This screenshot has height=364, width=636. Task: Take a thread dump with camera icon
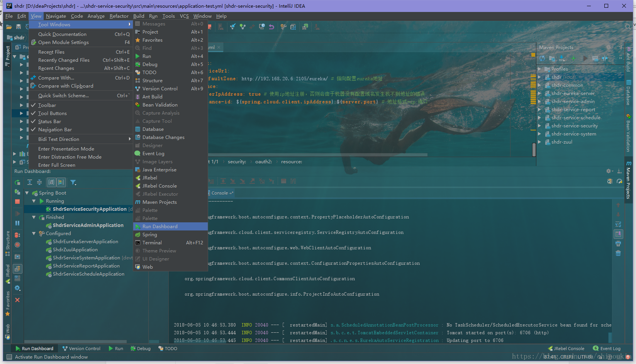(17, 257)
